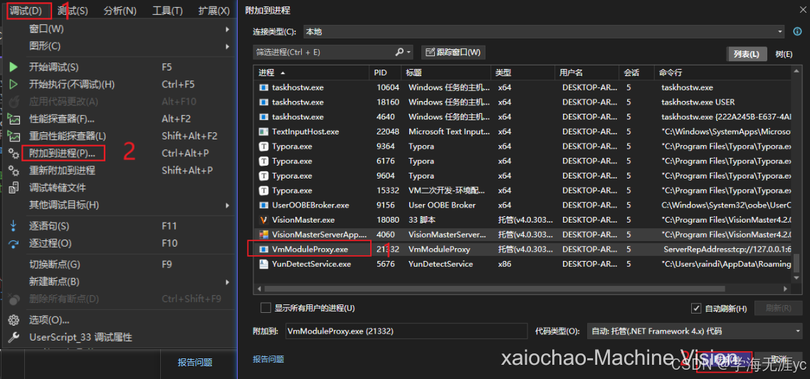810x379 pixels.
Task: Select the VmModuleProxy.exe process row
Action: pos(522,250)
